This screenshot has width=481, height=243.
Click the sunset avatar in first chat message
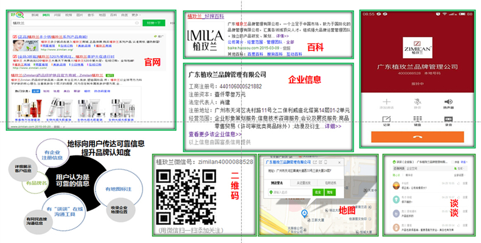pyautogui.click(x=396, y=185)
